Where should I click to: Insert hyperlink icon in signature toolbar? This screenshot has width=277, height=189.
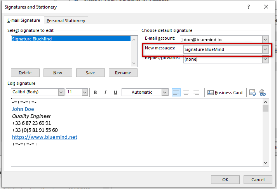tap(263, 93)
